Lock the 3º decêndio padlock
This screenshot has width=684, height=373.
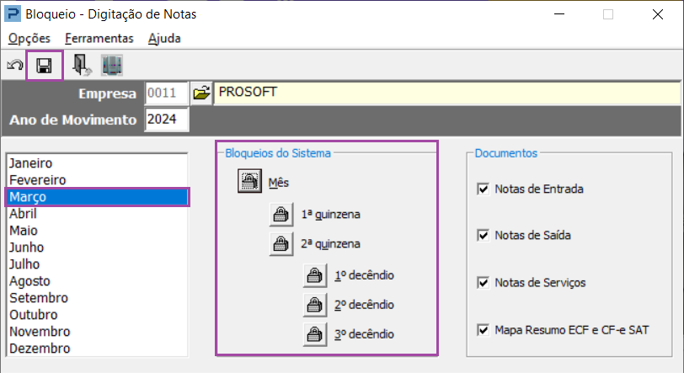tap(314, 334)
